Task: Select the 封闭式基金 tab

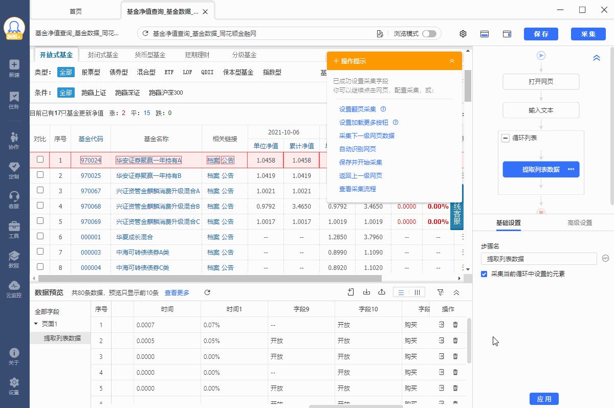Action: tap(103, 55)
